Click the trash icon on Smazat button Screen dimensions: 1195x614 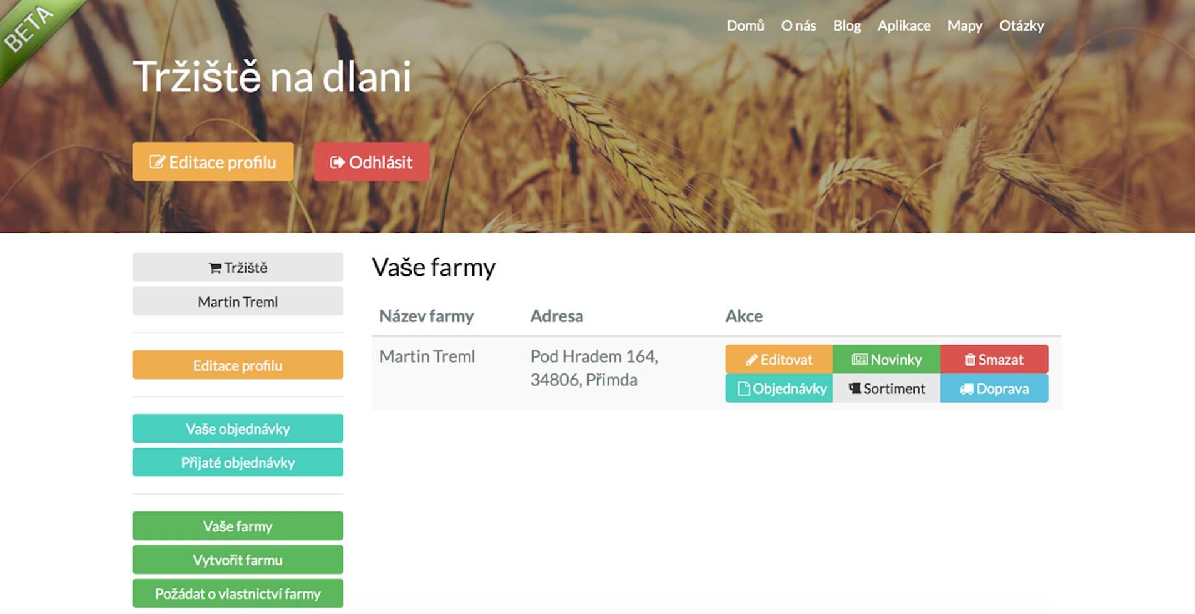[970, 360]
